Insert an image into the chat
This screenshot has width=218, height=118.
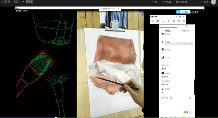pos(171,98)
